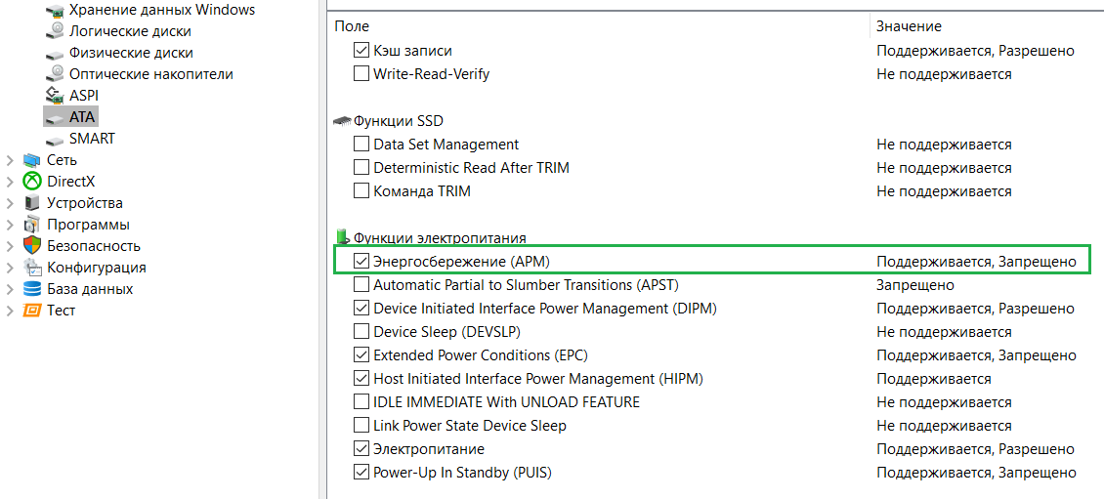Uncheck the Энергосбережение (APM) checkbox
Viewport: 1104px width, 499px height.
tap(361, 262)
